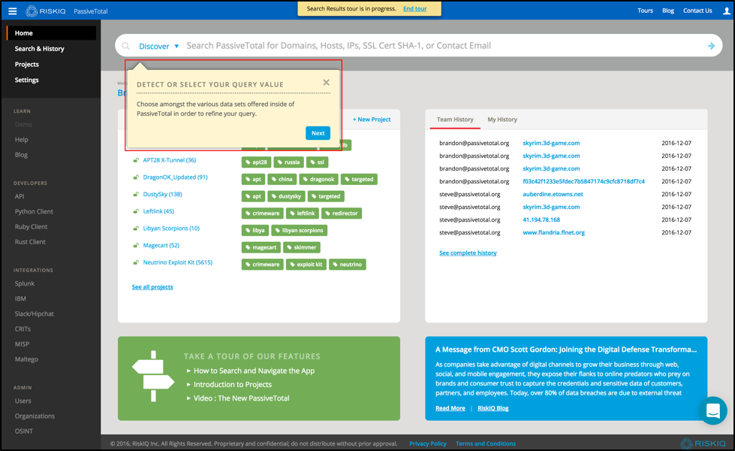735x451 pixels.
Task: Click the exploit kit tag
Action: 306,265
